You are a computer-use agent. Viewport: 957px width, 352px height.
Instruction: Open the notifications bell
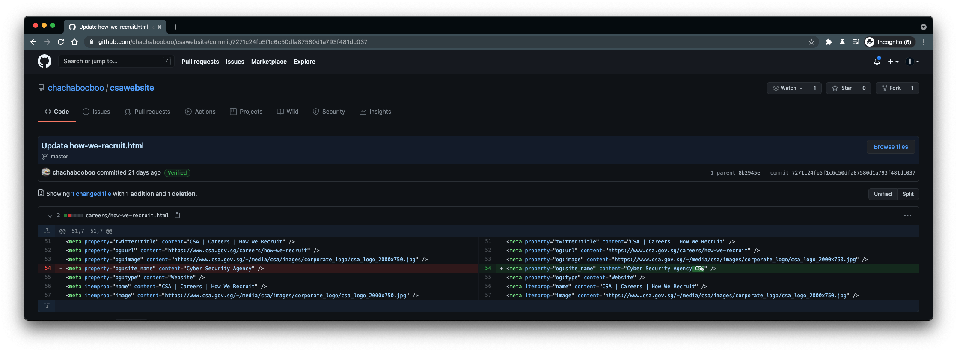tap(877, 62)
